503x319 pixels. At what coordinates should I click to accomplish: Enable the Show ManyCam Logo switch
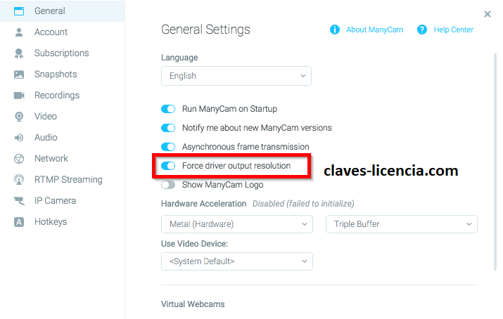[168, 185]
